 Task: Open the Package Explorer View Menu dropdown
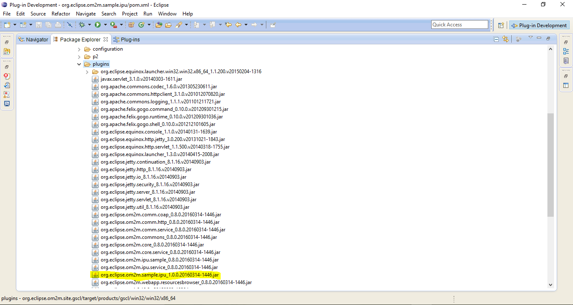[x=530, y=38]
